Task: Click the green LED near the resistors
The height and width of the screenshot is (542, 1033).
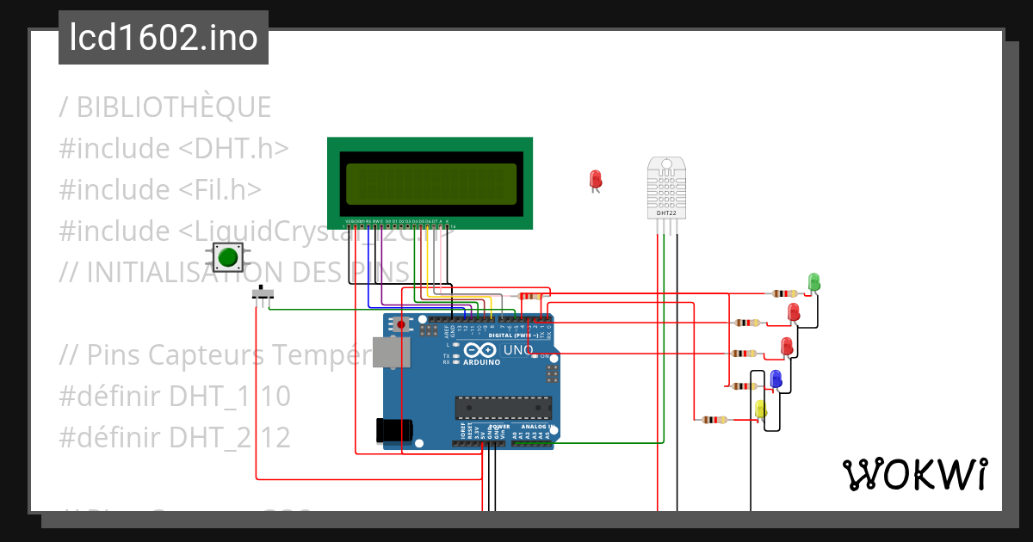Action: tap(813, 282)
